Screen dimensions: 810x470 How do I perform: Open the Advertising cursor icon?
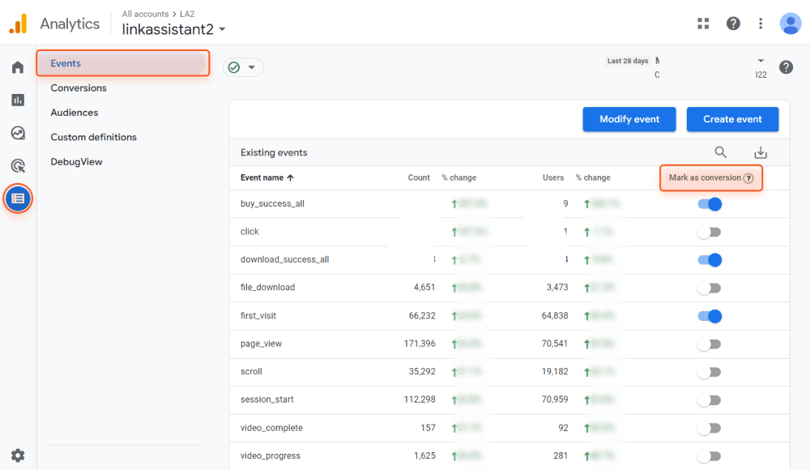[18, 166]
